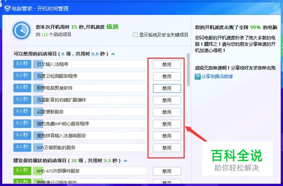Viewport: 283px width, 186px height.
Task: Disable 迅雷影音的右键扩展插件 startup item
Action: (x=167, y=100)
